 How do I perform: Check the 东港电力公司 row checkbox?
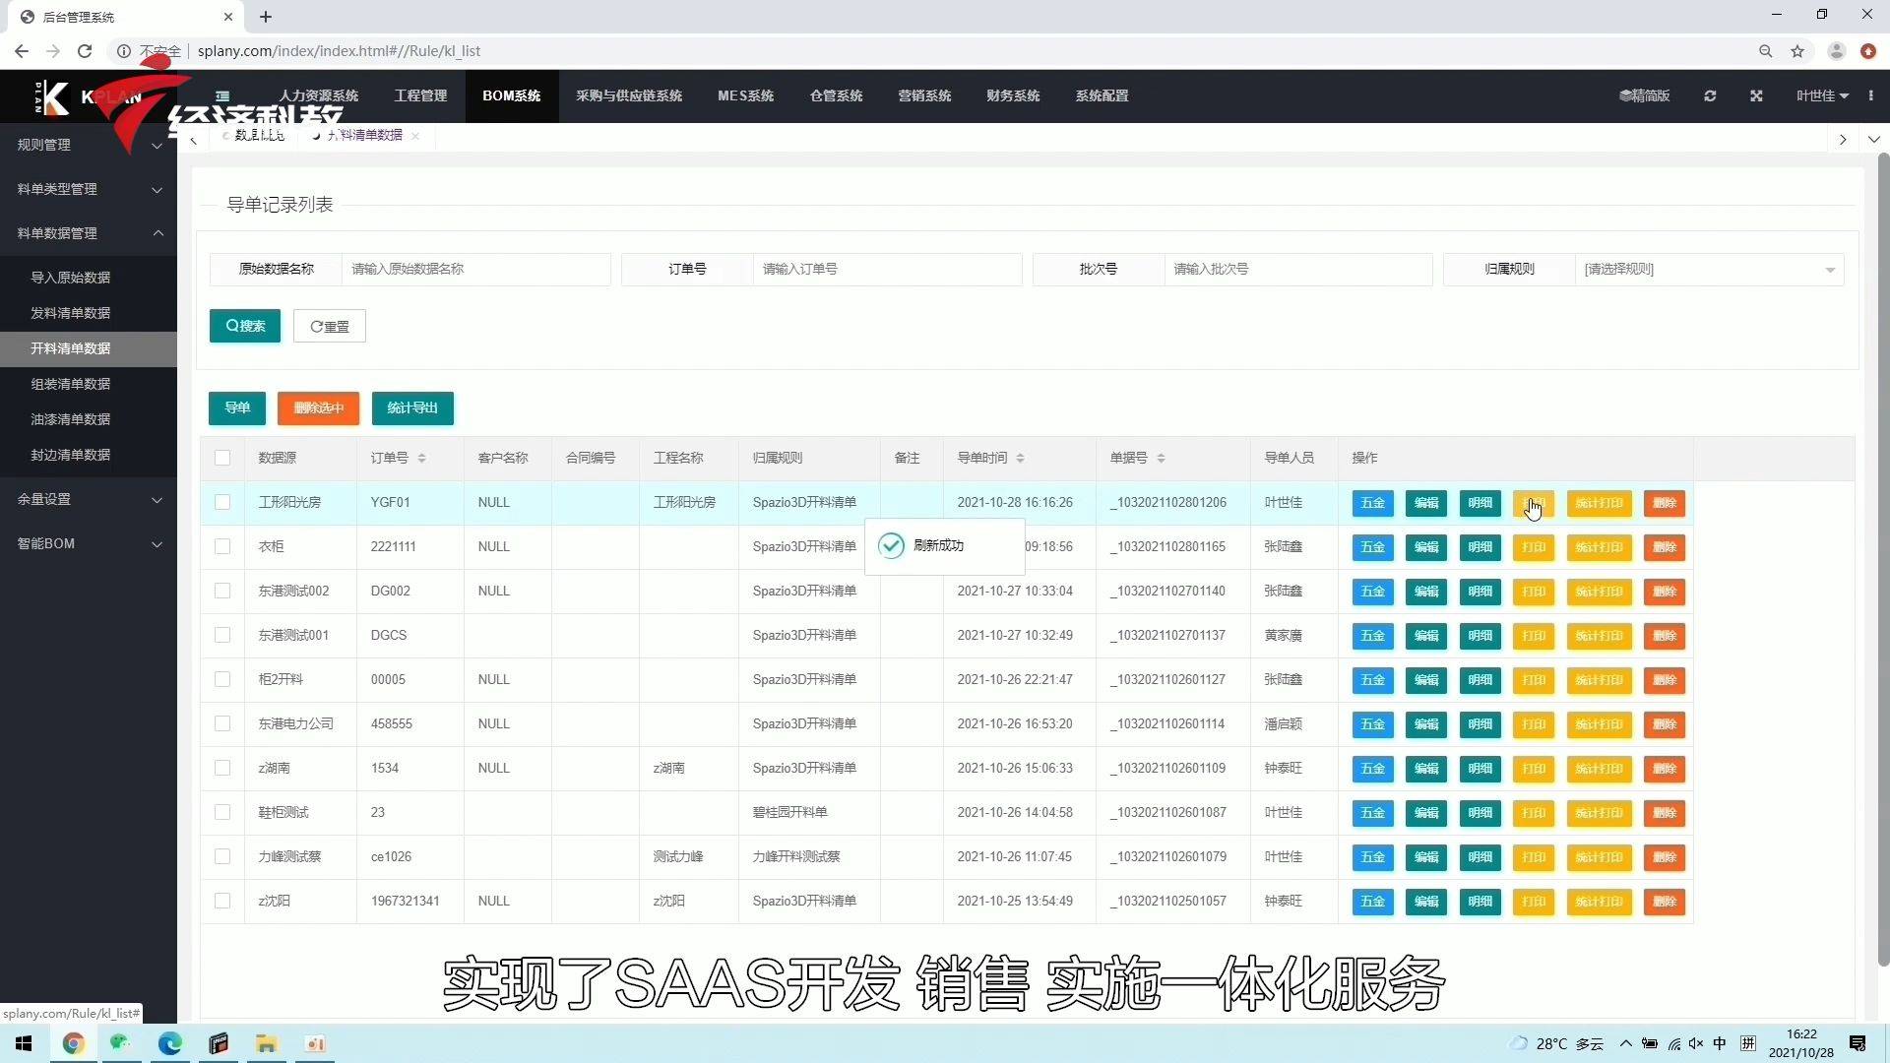(x=222, y=723)
